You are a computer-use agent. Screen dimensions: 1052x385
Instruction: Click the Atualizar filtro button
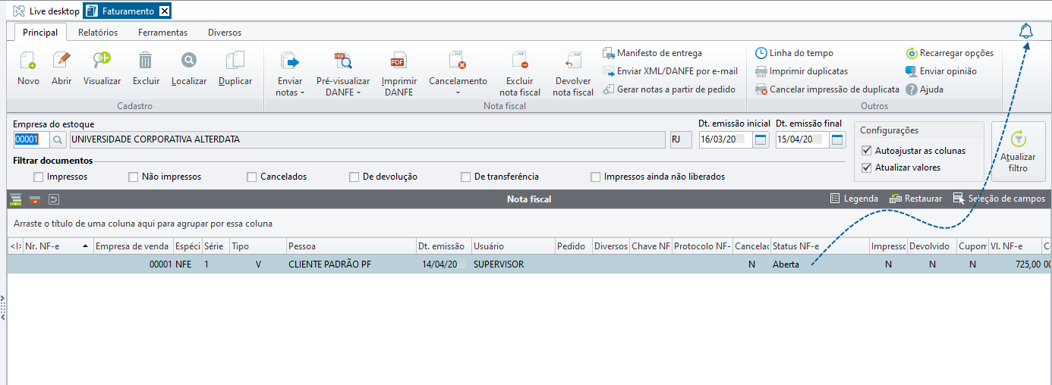tap(1018, 151)
